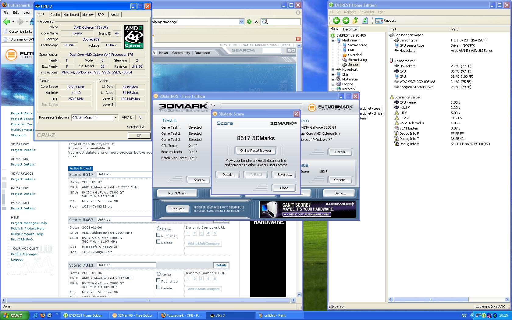Expand the Lagring tree node
Image resolution: width=512 pixels, height=320 pixels.
coord(333,84)
